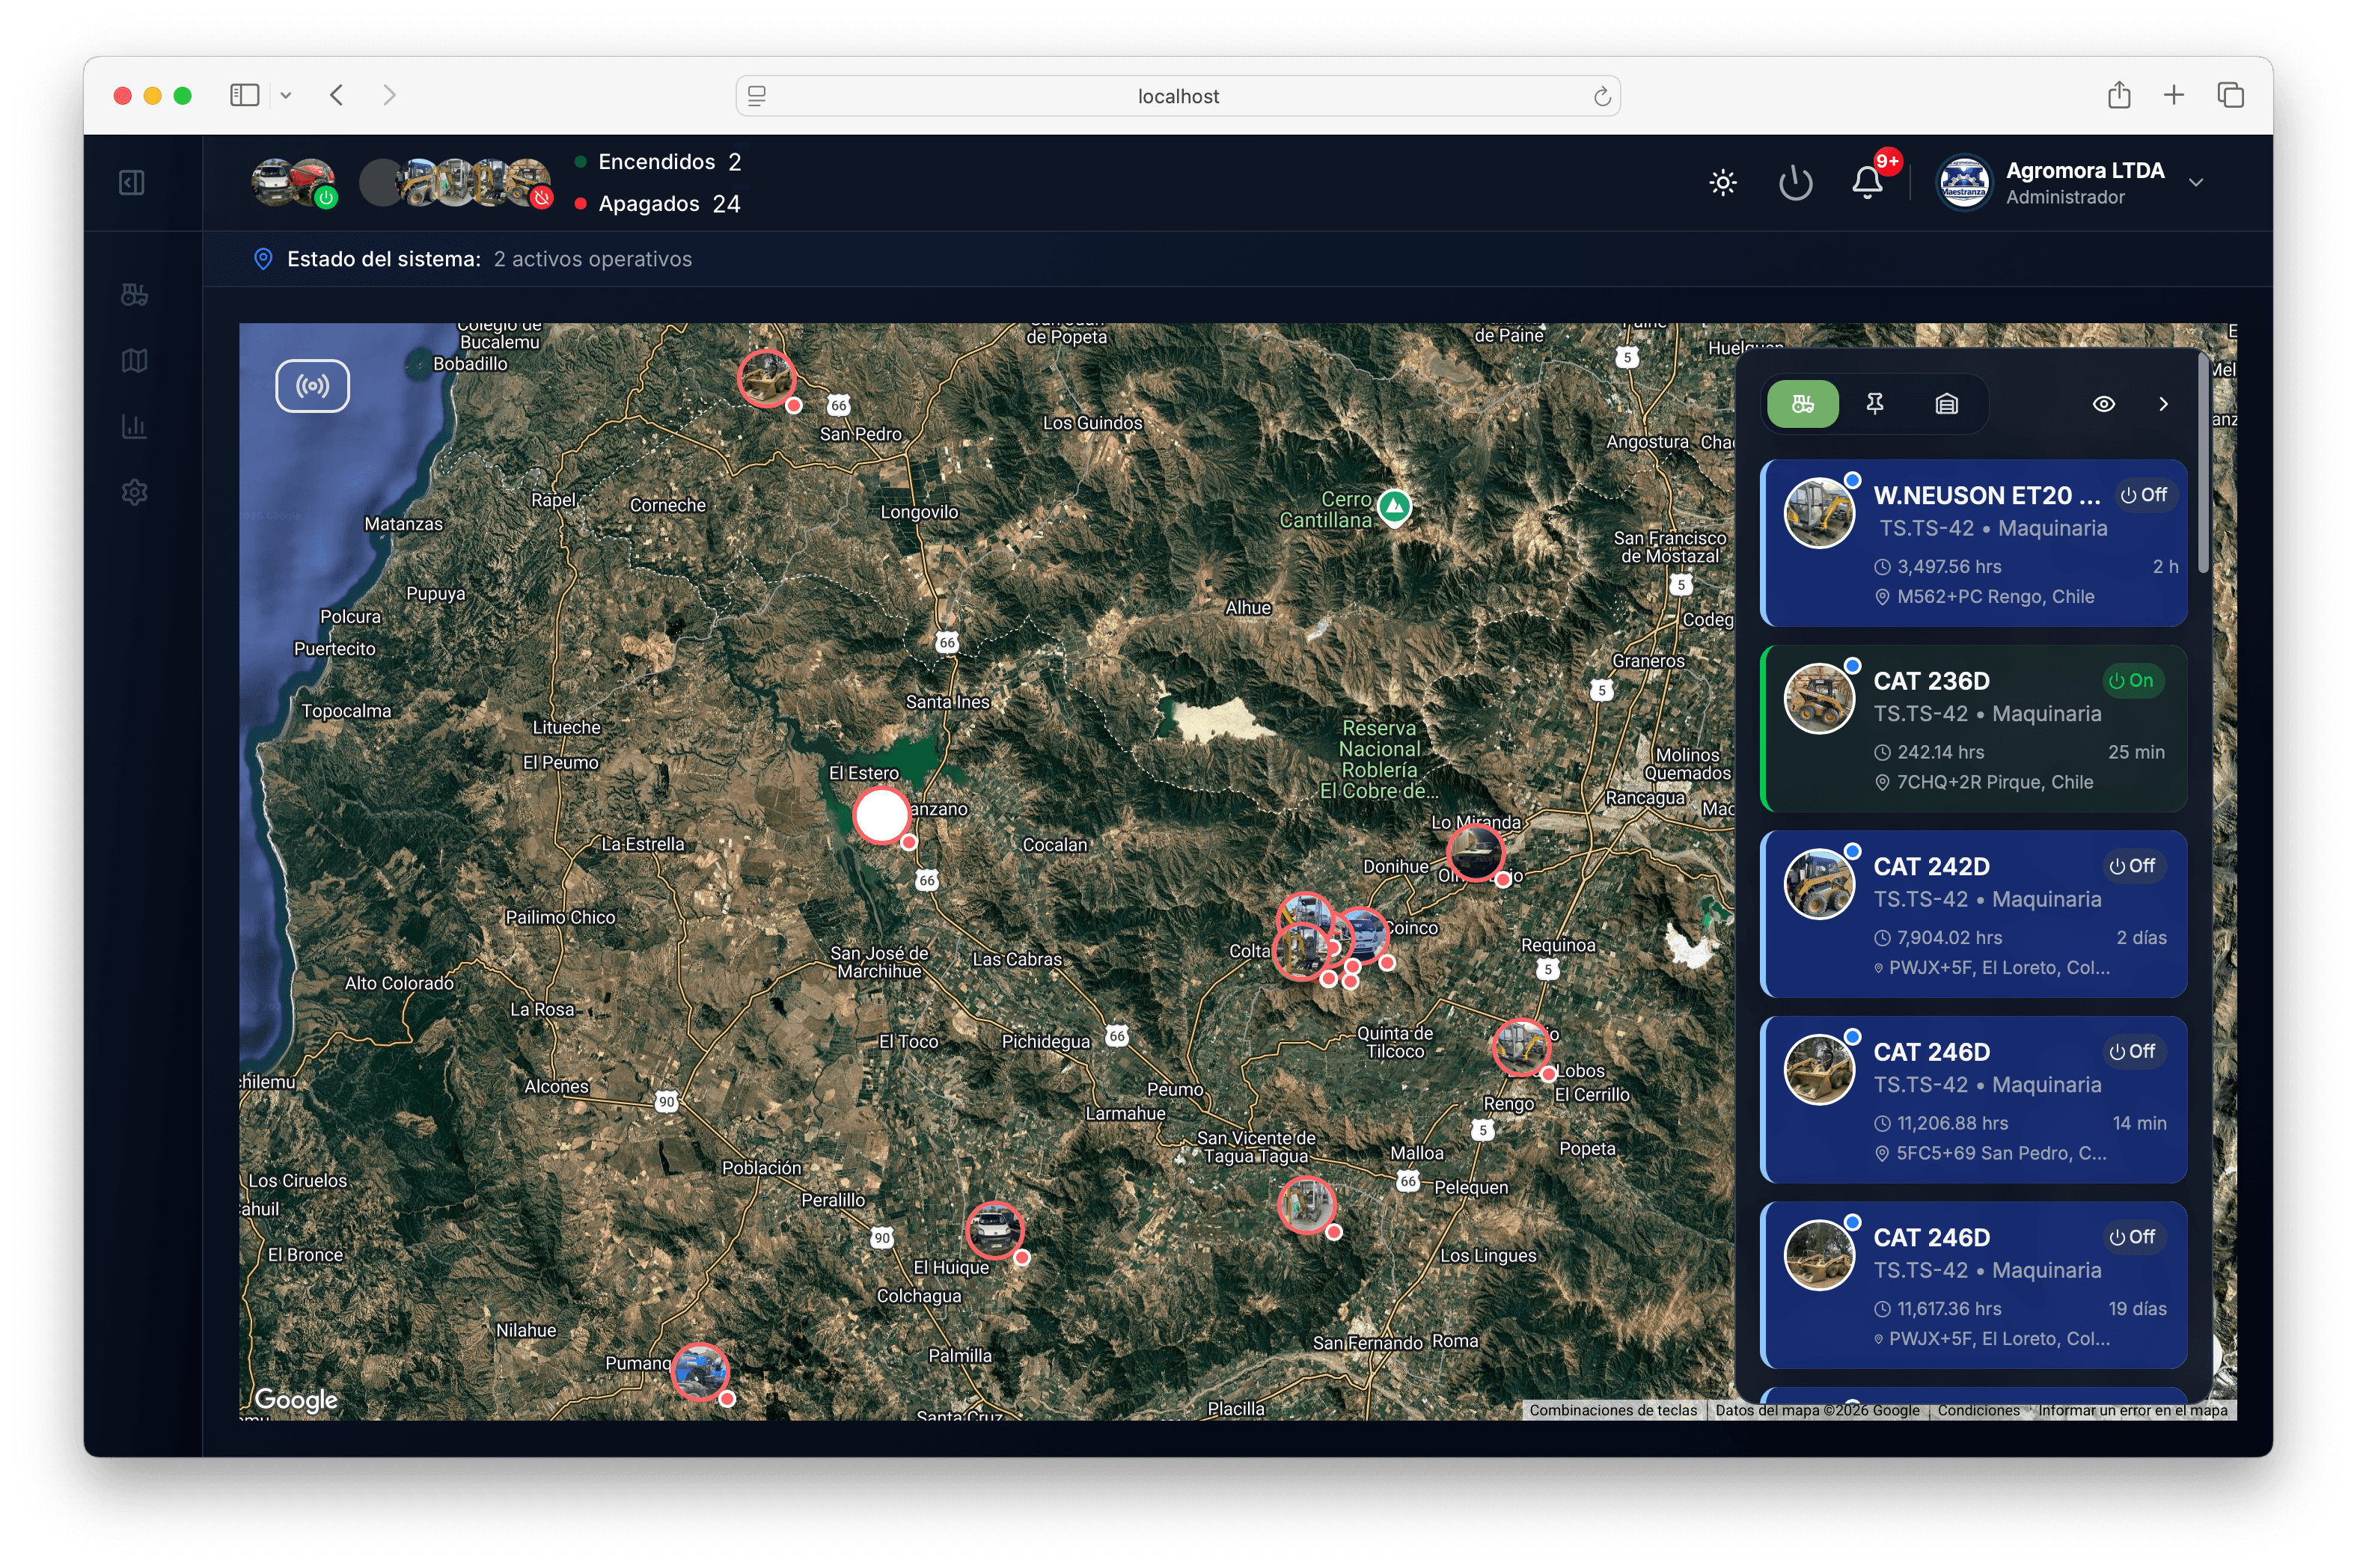
Task: Toggle map eye visibility in the asset panel
Action: click(x=2104, y=403)
